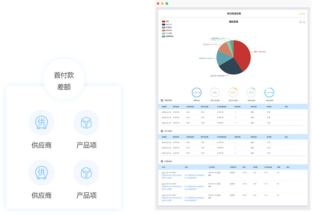Click the 报销明细 section icon
The height and width of the screenshot is (215, 312).
pyautogui.click(x=162, y=100)
